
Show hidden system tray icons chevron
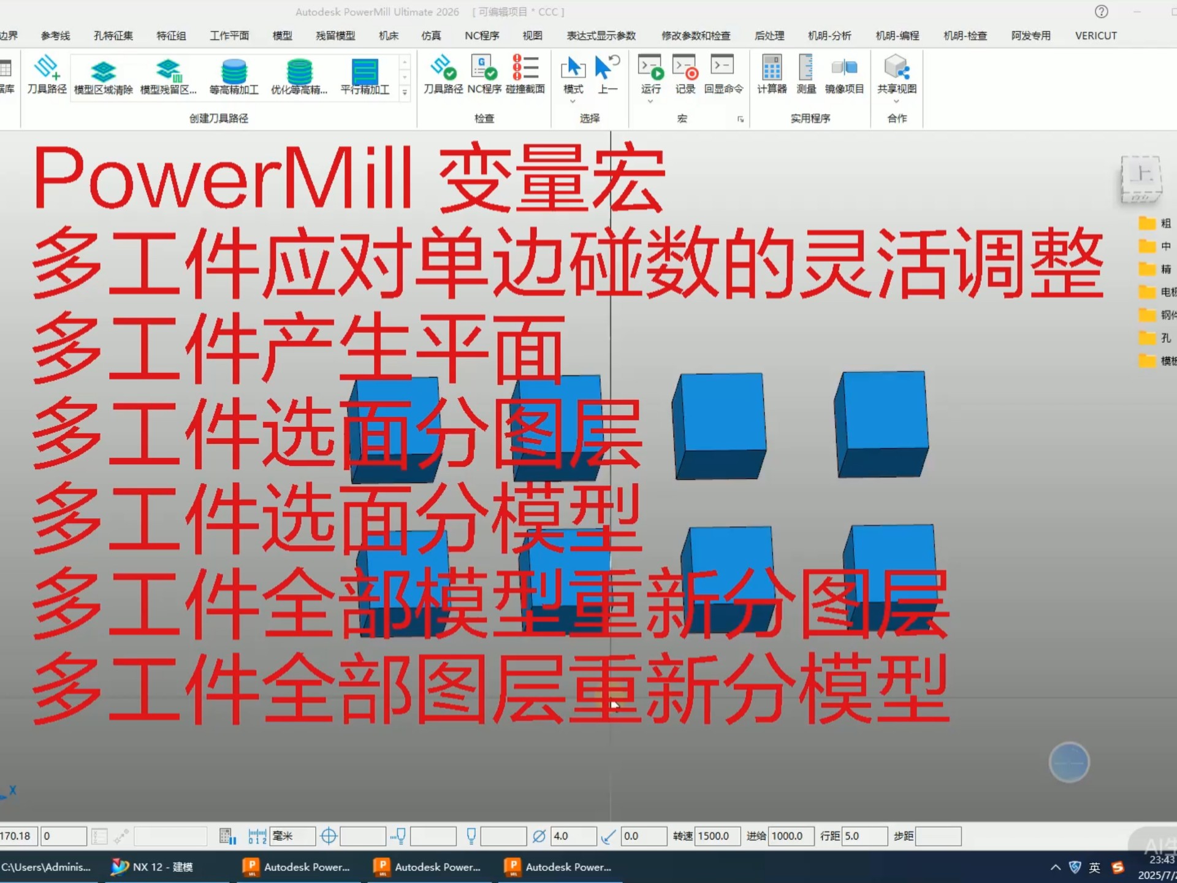(1056, 867)
